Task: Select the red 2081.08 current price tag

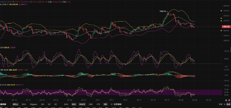Action: (x=226, y=27)
